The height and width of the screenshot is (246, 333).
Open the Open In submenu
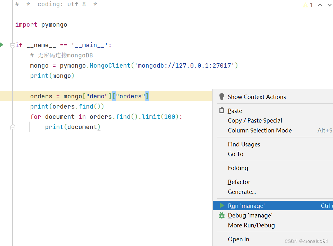pos(273,239)
